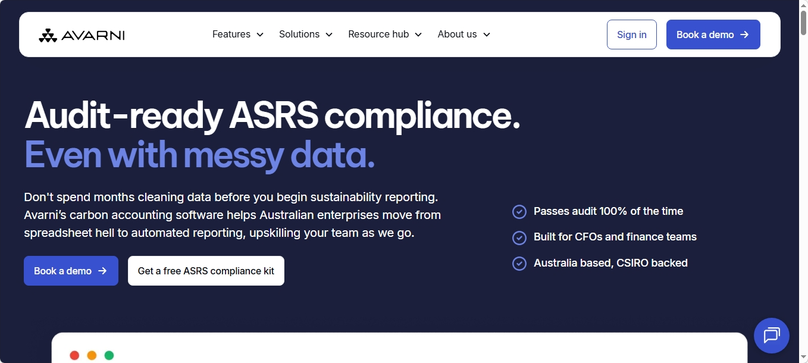This screenshot has width=808, height=363.
Task: Open the chat widget bubble icon
Action: (x=772, y=336)
